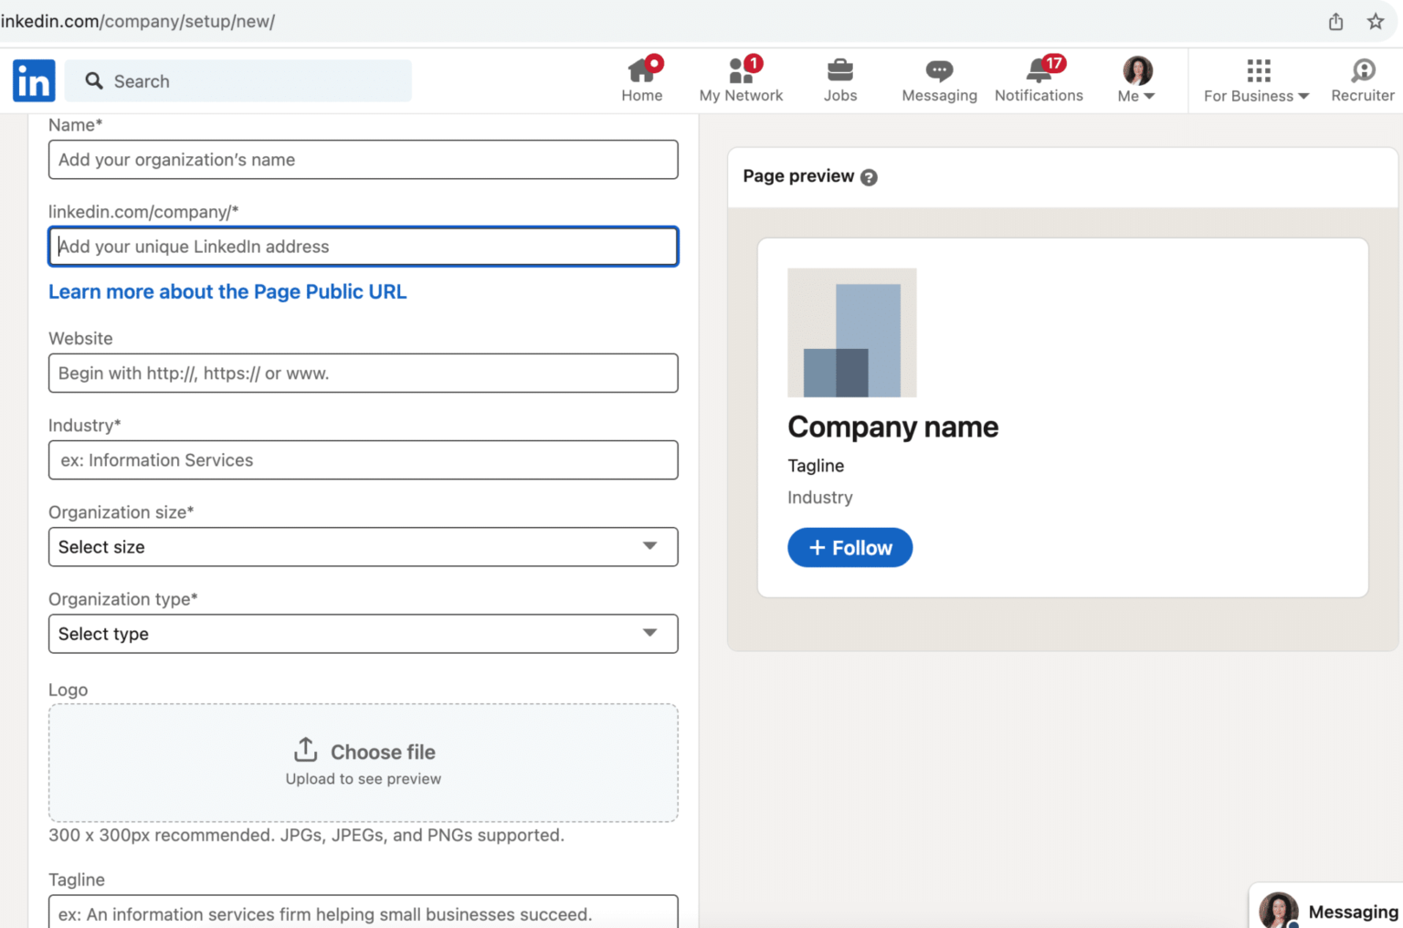1403x928 pixels.
Task: Open the Recruiter icon
Action: (x=1362, y=71)
